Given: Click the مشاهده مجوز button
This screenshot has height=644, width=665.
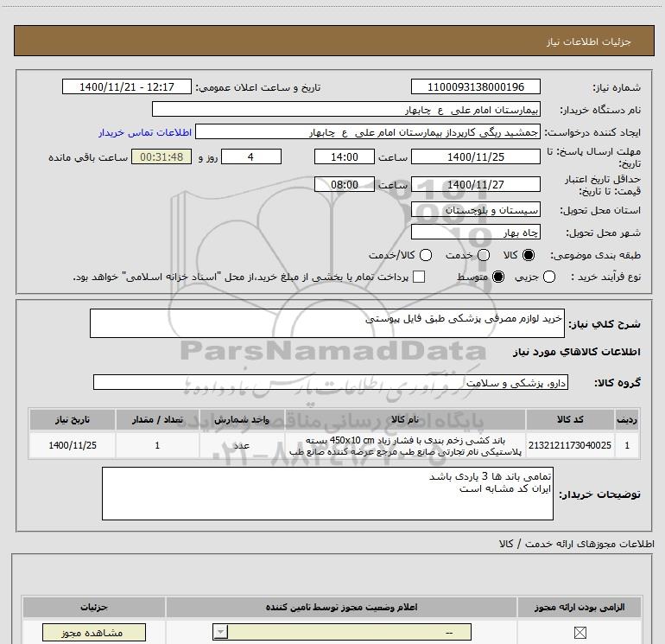Looking at the screenshot, I should pos(94,633).
